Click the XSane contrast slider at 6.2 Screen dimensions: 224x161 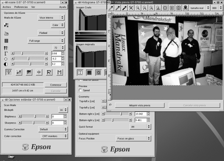(29, 64)
